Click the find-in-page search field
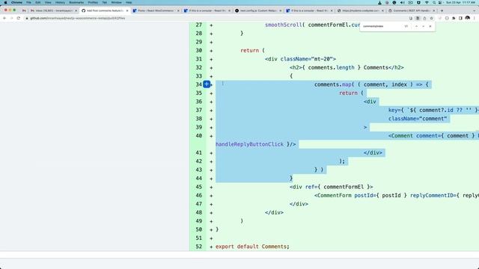The height and width of the screenshot is (269, 479). point(382,27)
